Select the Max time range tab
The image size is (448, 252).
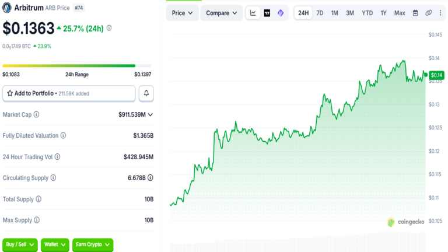[x=400, y=13]
